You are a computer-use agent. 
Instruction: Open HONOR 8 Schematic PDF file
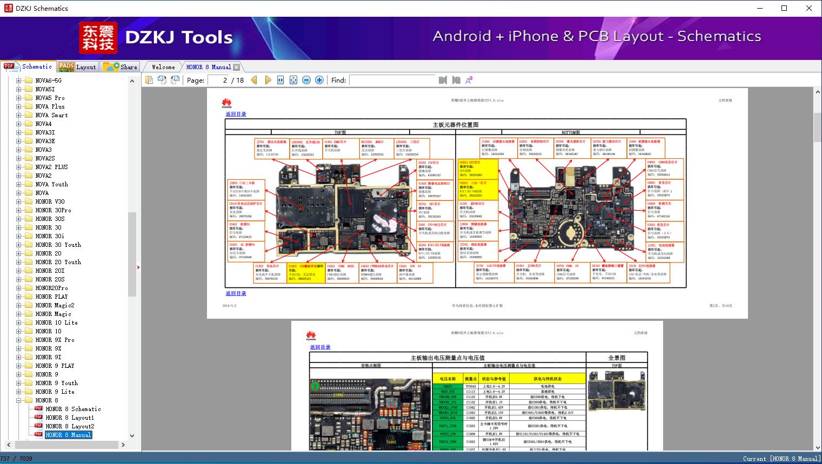[73, 409]
